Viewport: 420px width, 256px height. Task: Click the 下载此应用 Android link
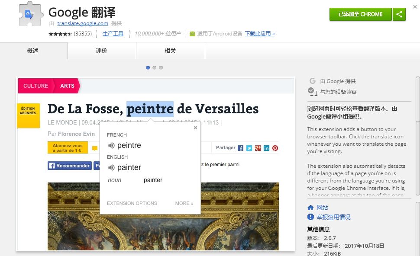(259, 34)
